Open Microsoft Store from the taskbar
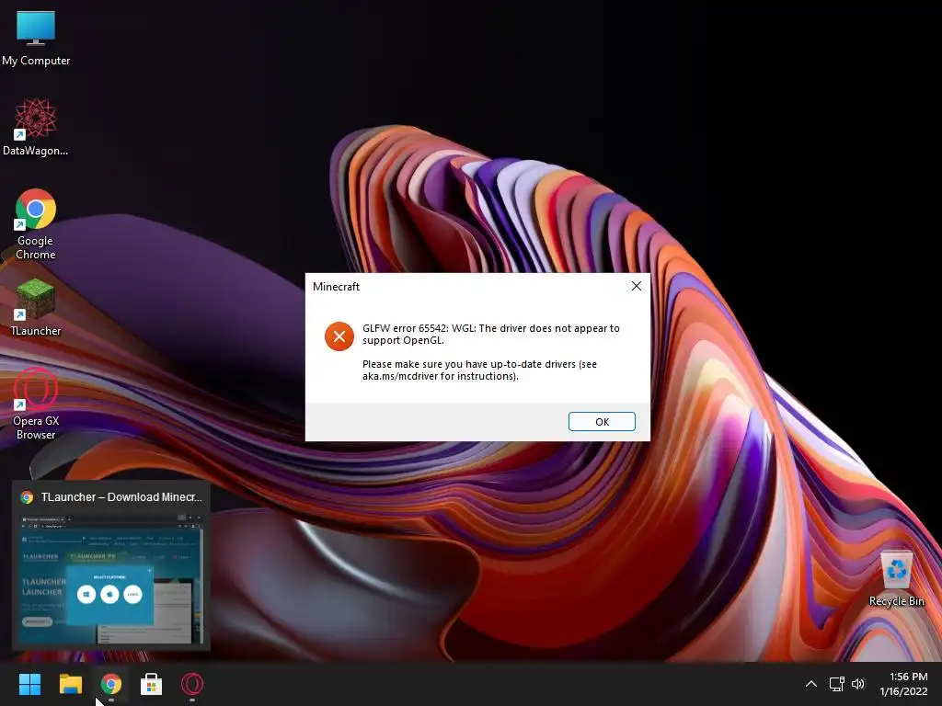Viewport: 942px width, 706px height. coord(152,684)
